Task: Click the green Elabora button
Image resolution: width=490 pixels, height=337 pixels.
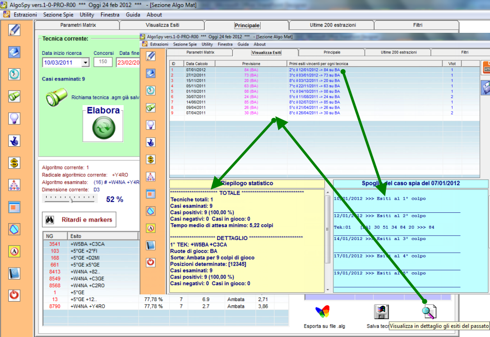Action: [104, 128]
